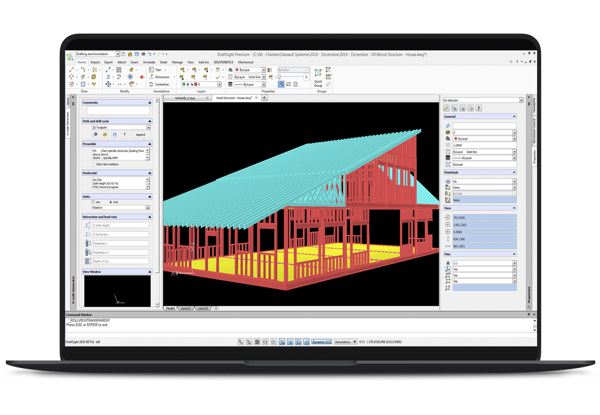Open the ByLayer line color dropdown in ribbon

[264, 70]
